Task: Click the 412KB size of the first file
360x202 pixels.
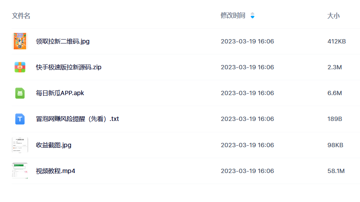Action: click(337, 41)
